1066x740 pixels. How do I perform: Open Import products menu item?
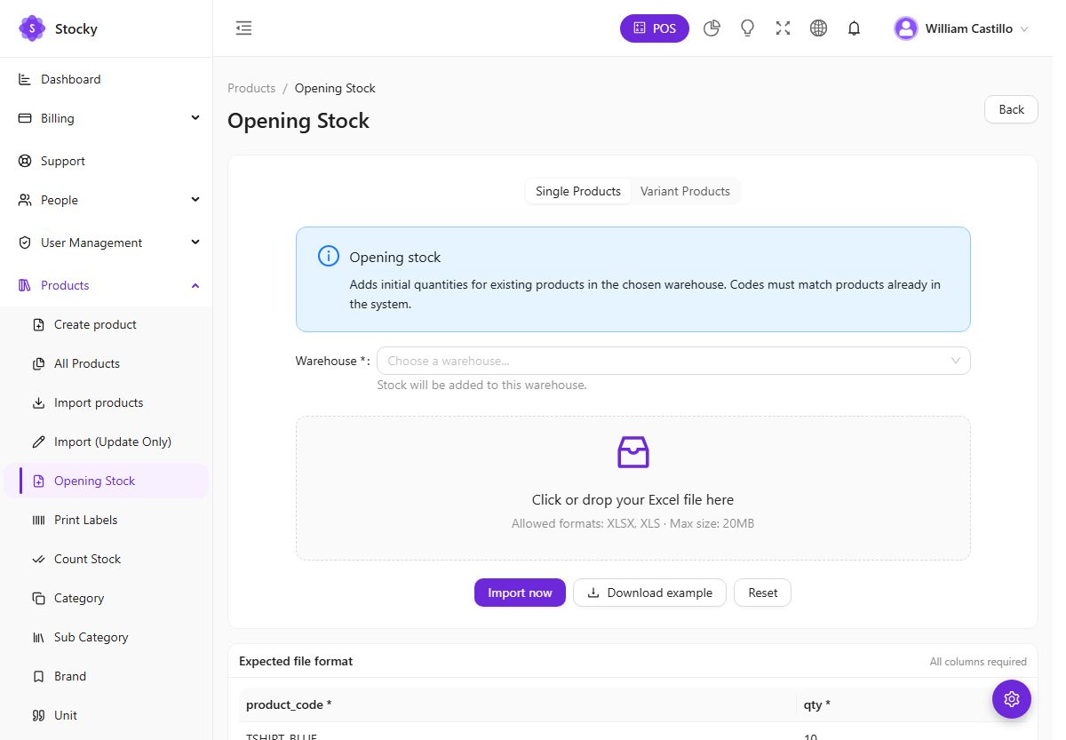pos(107,402)
